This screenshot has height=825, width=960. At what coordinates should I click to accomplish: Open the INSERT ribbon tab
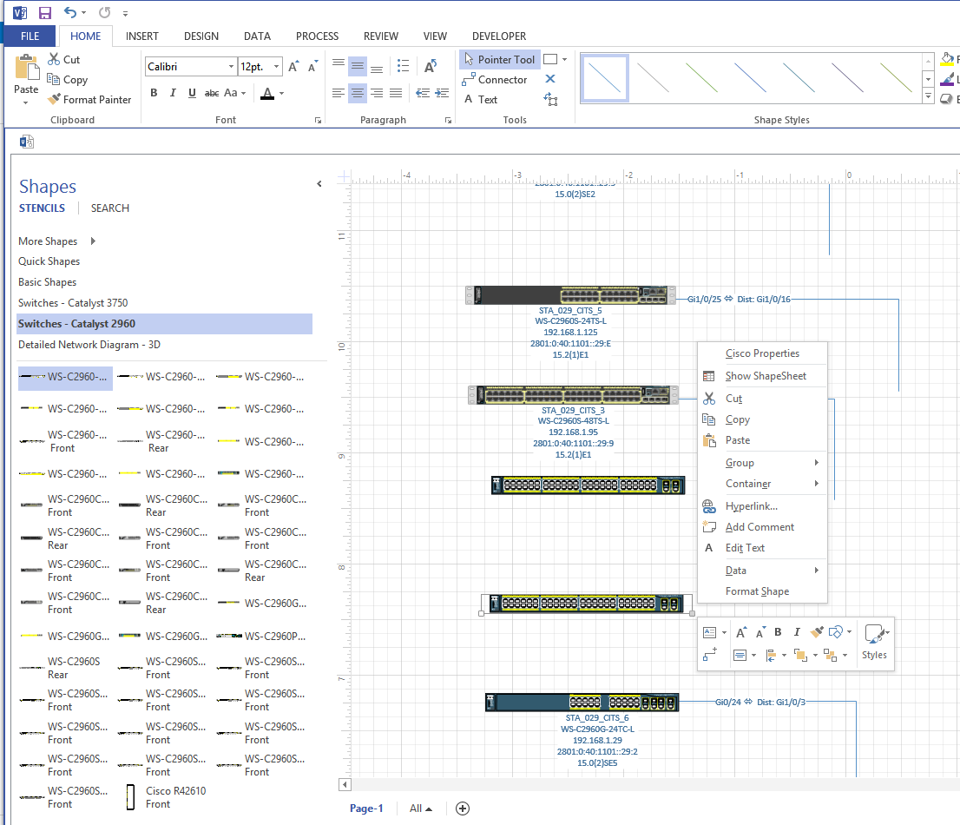tap(142, 36)
